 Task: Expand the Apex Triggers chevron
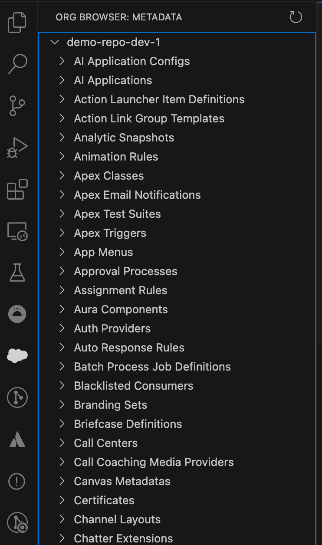pos(62,233)
